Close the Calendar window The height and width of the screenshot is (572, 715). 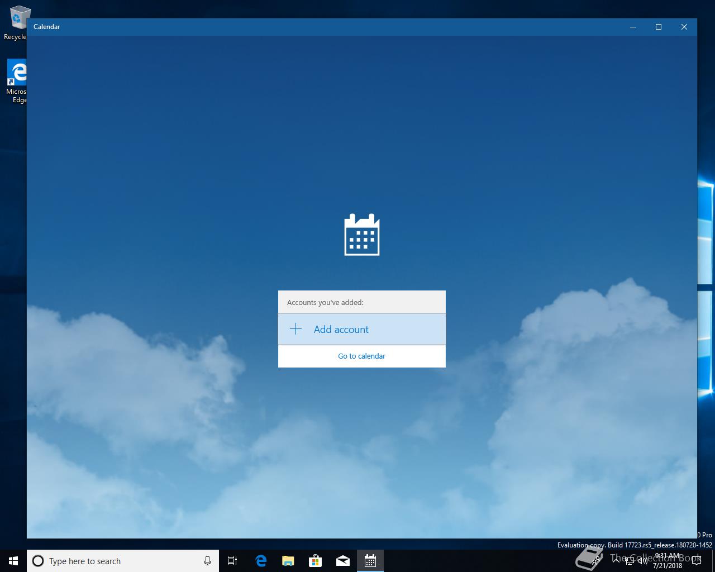coord(684,27)
